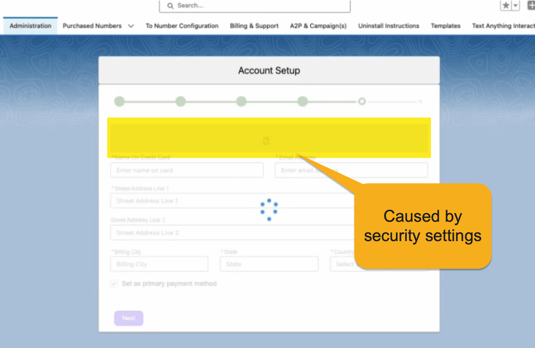Open the Administration tab
The width and height of the screenshot is (535, 348).
(x=30, y=26)
